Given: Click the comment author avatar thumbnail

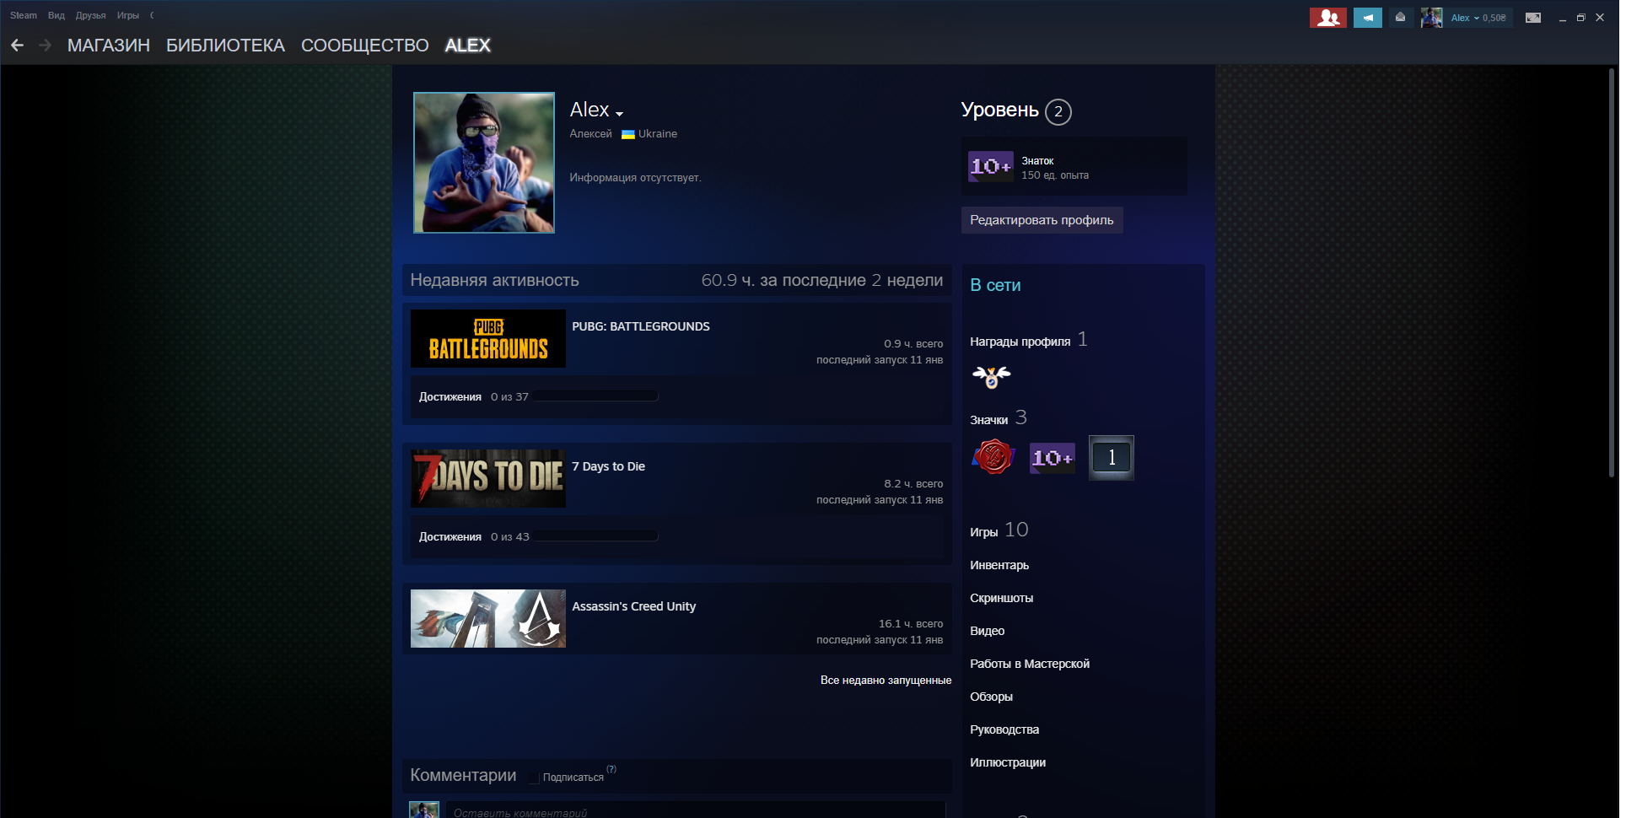Looking at the screenshot, I should [423, 810].
